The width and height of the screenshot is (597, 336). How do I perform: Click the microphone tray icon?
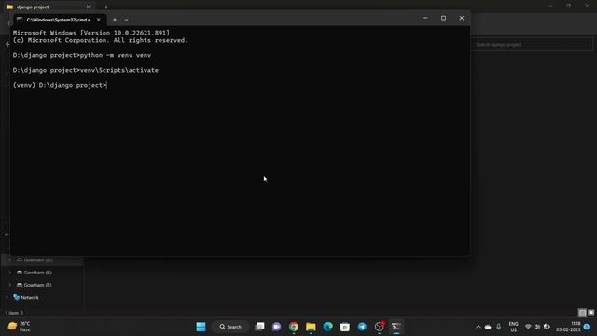498,327
